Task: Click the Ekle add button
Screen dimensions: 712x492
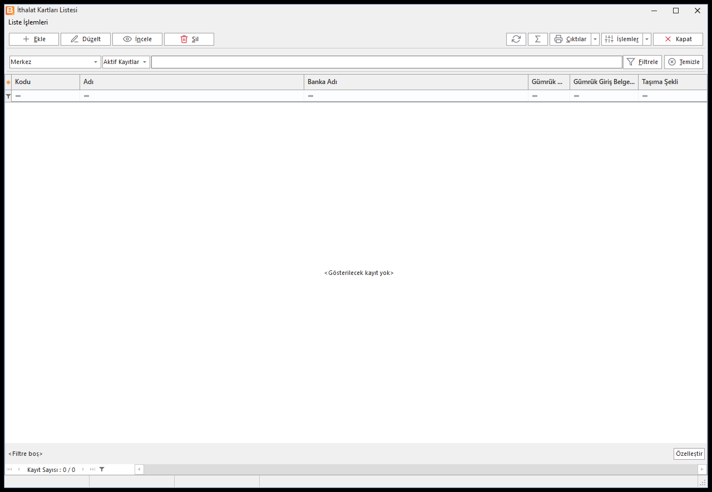Action: tap(34, 39)
